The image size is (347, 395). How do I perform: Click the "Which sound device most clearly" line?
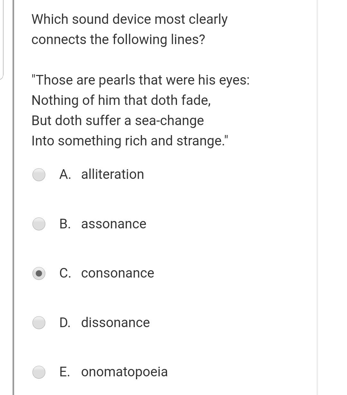tap(129, 20)
